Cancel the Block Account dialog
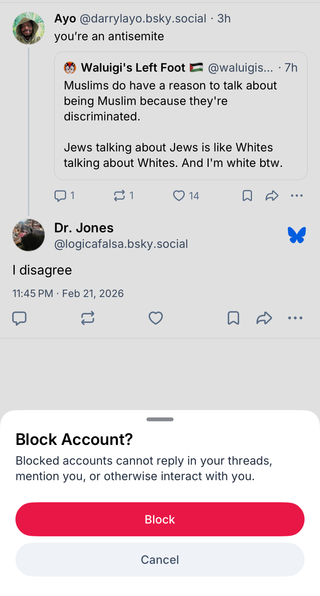This screenshot has width=320, height=596. tap(160, 560)
